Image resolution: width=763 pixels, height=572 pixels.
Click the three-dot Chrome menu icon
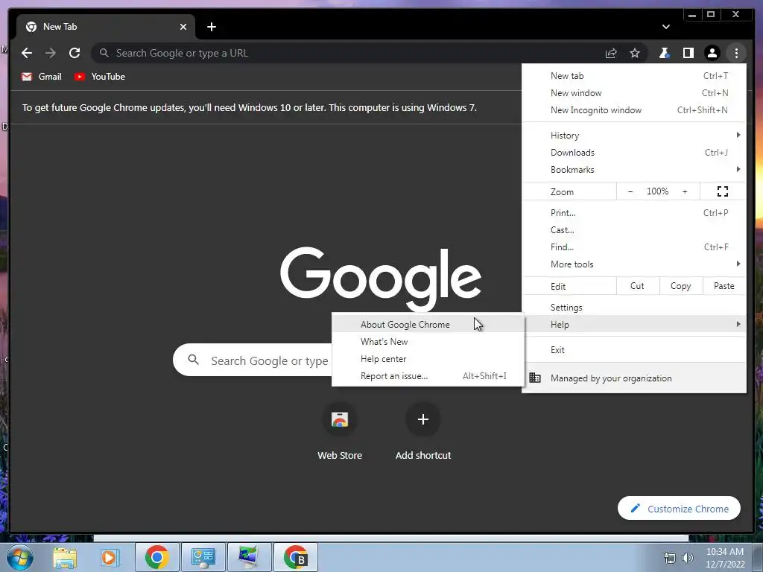pos(736,53)
